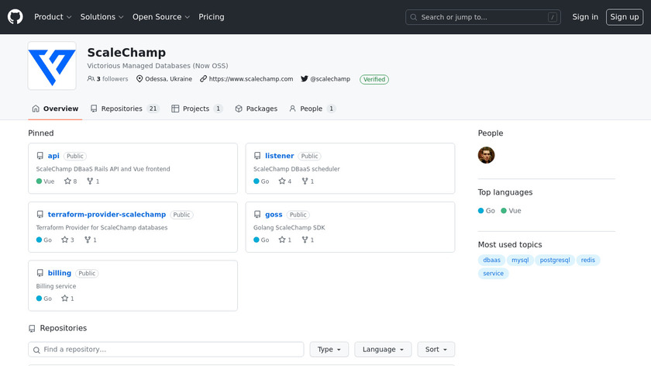The height and width of the screenshot is (366, 651).
Task: Select the postgresql topic tag
Action: tap(555, 261)
